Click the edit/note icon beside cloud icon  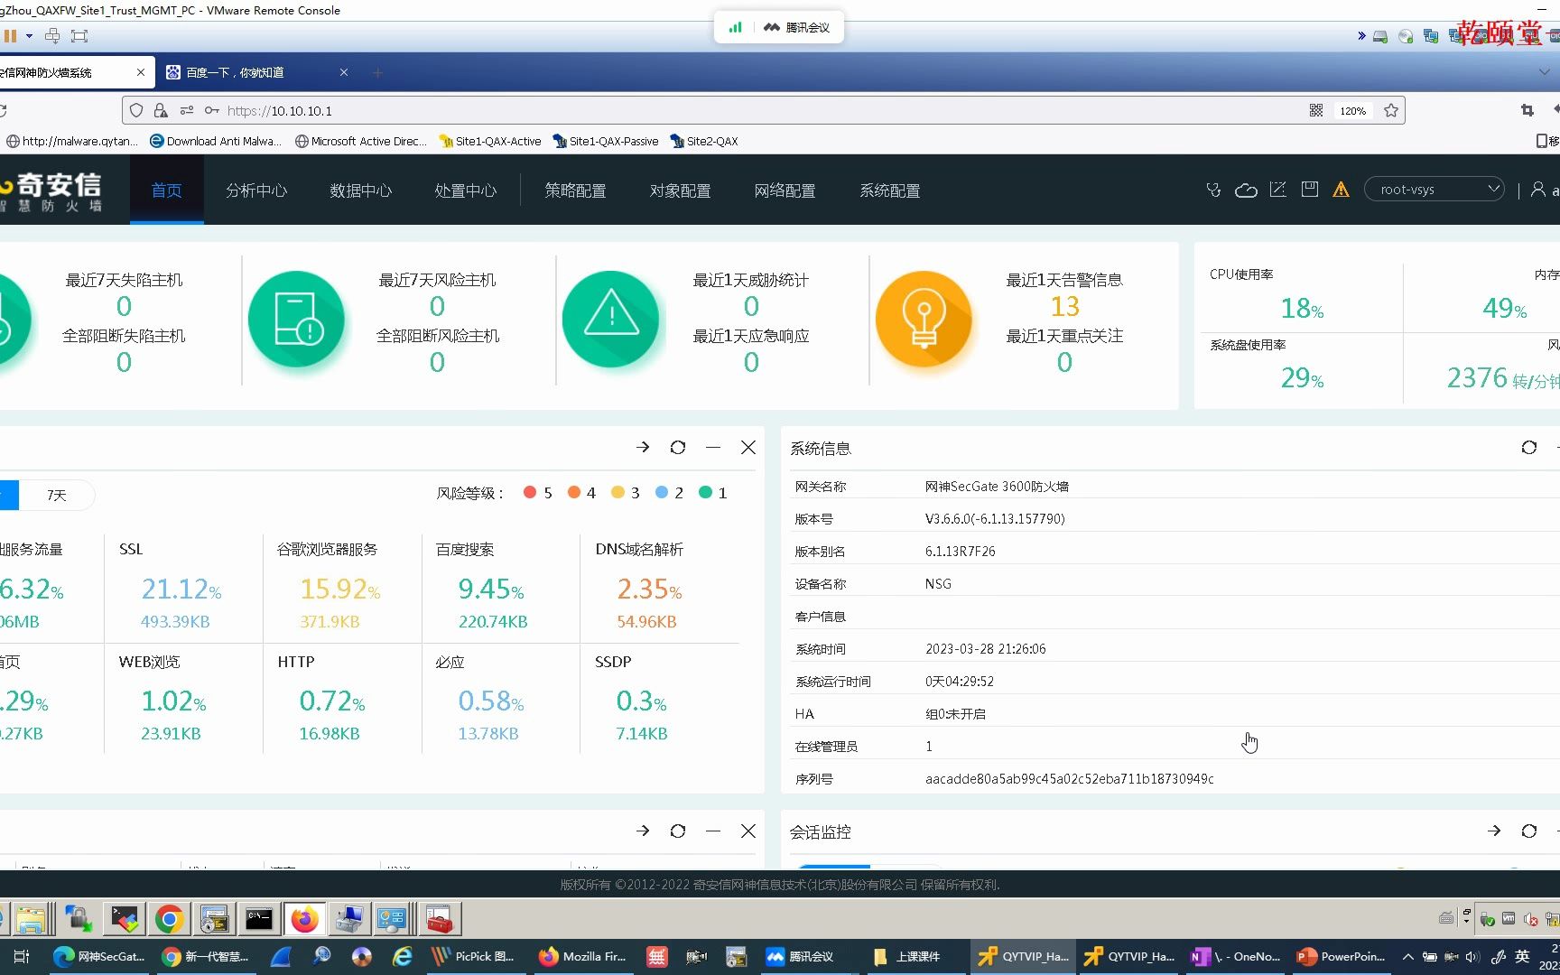coord(1278,190)
